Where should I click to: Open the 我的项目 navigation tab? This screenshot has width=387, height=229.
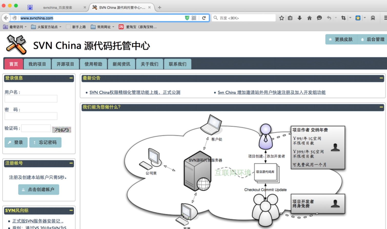coord(37,64)
